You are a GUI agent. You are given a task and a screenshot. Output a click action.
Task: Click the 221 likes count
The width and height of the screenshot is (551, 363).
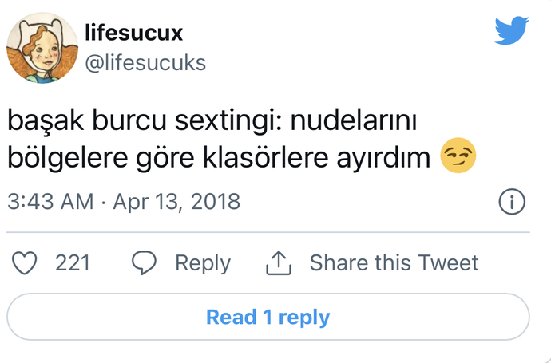click(x=72, y=262)
